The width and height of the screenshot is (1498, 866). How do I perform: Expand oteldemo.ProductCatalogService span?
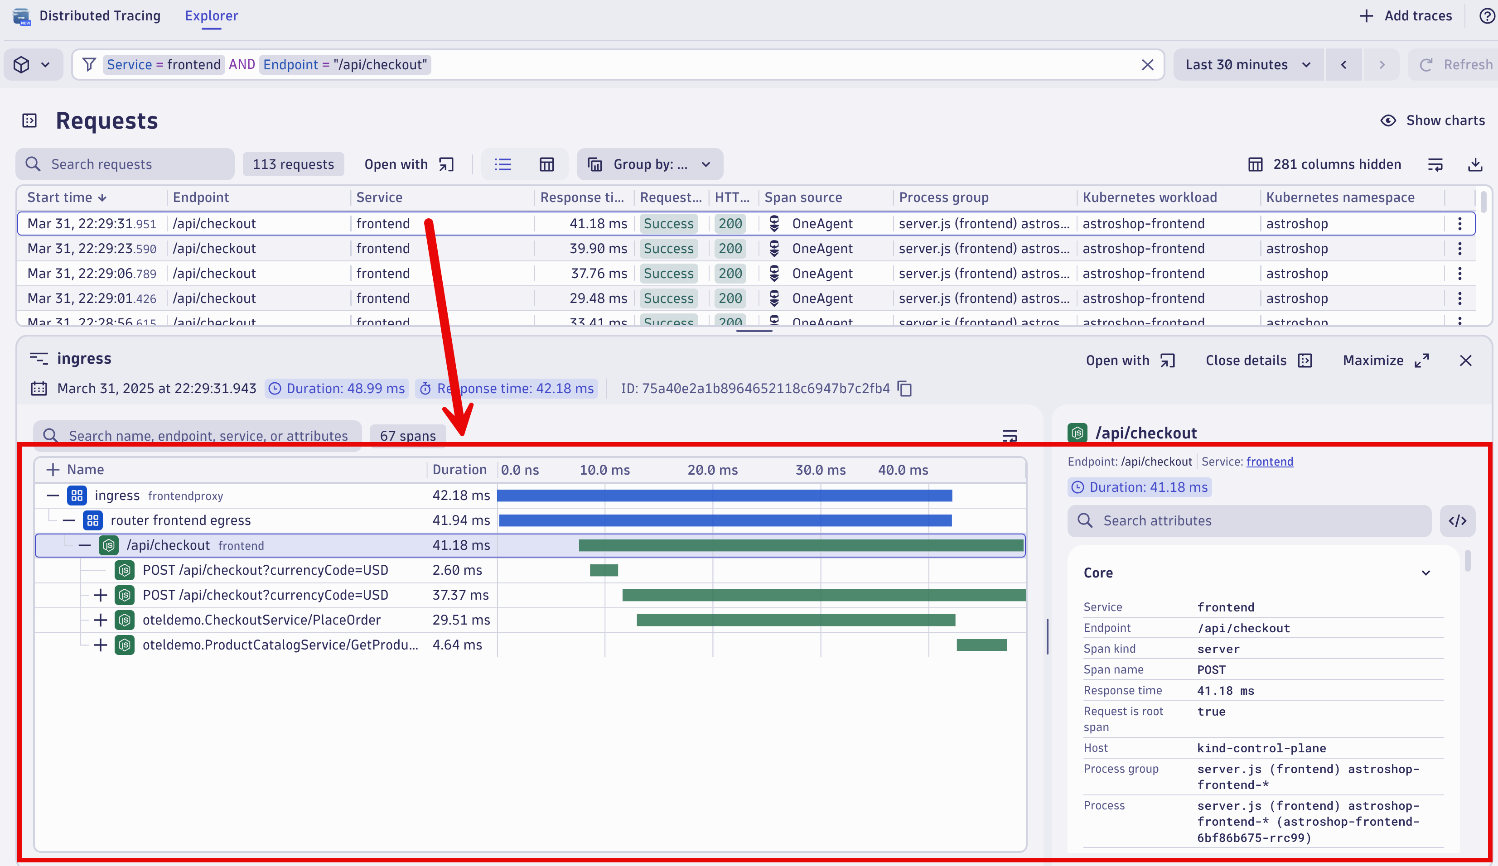pyautogui.click(x=101, y=645)
